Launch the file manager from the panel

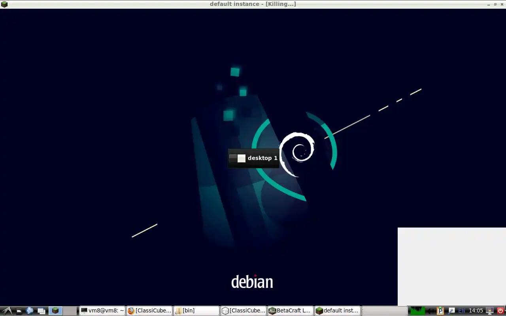click(x=19, y=310)
